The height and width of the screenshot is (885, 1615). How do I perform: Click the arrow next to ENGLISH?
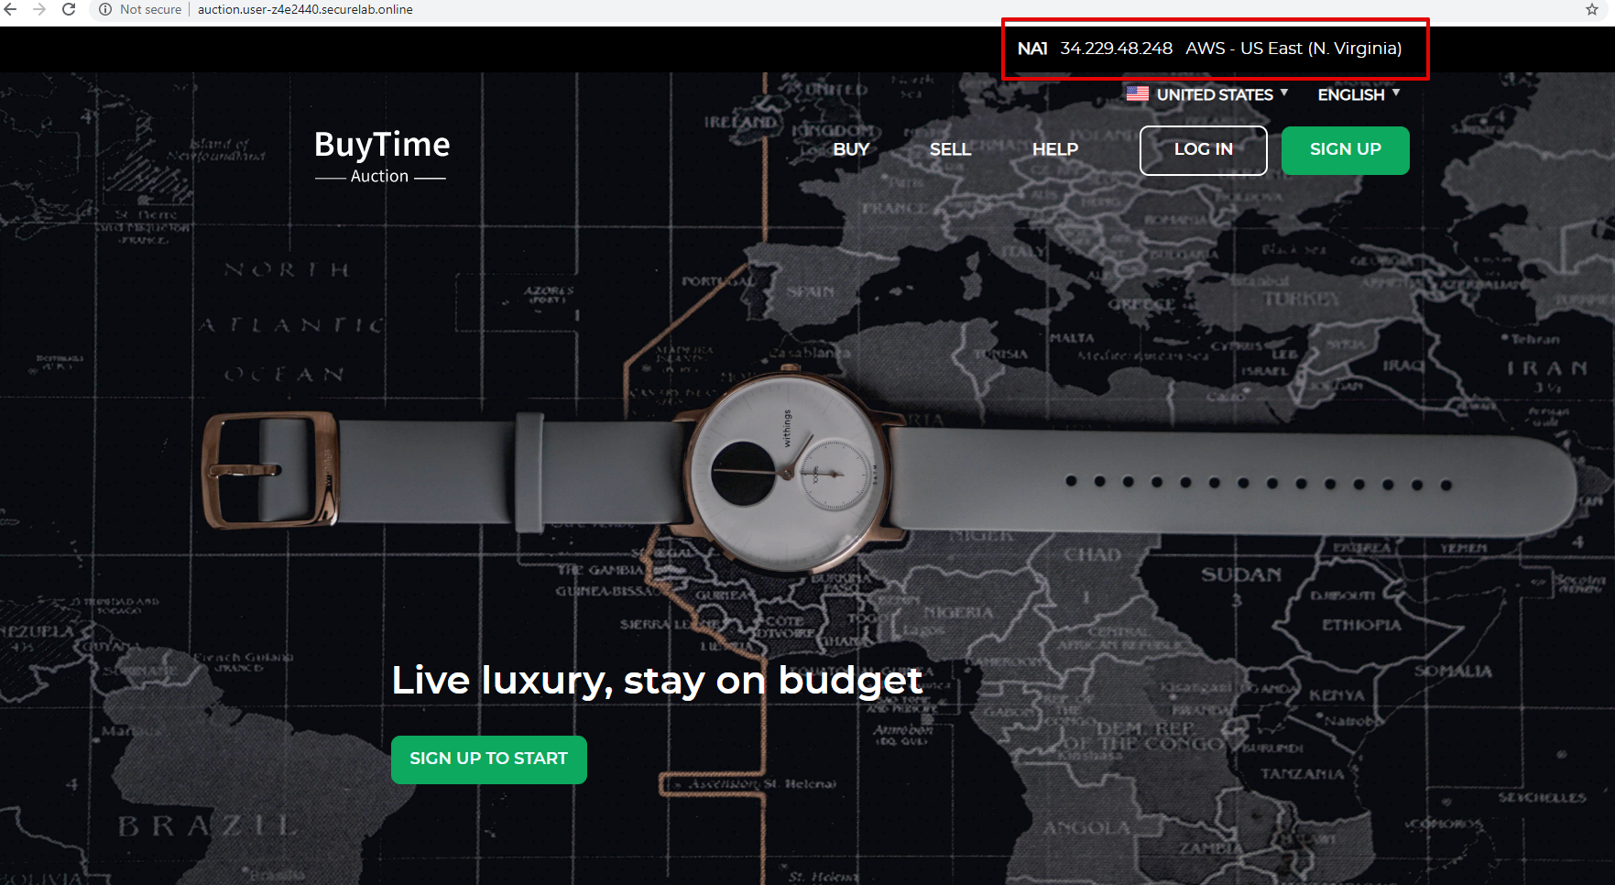pos(1395,93)
